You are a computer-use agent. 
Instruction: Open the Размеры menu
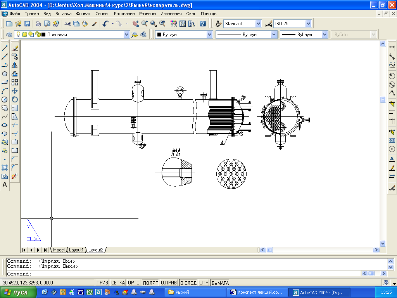tap(148, 14)
